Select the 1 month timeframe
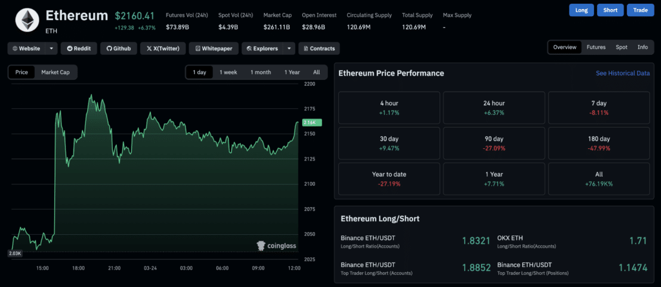The width and height of the screenshot is (661, 287). tap(261, 72)
